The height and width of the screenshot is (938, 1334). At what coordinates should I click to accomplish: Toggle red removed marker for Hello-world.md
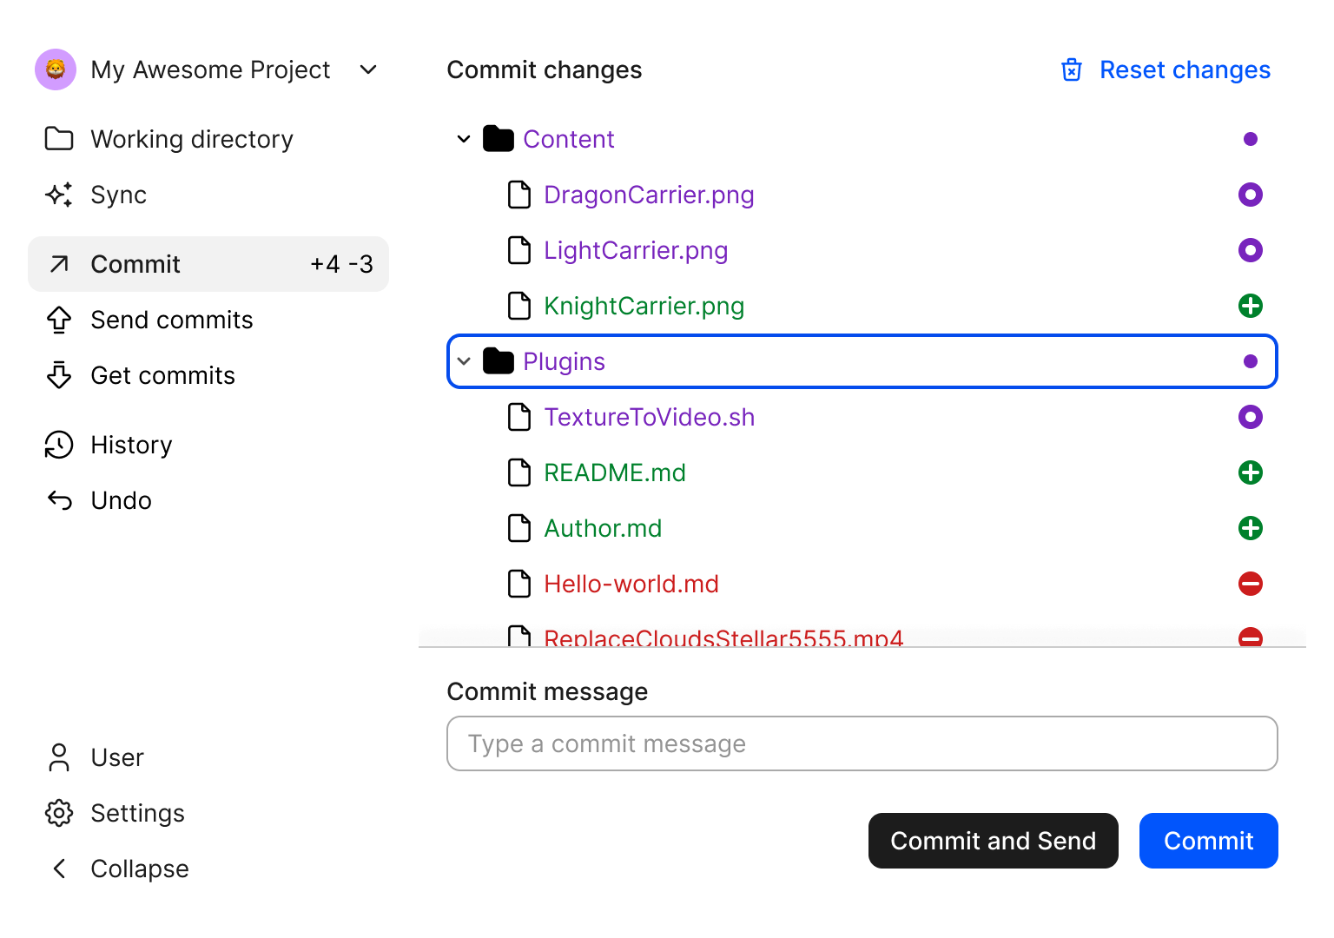pyautogui.click(x=1250, y=584)
